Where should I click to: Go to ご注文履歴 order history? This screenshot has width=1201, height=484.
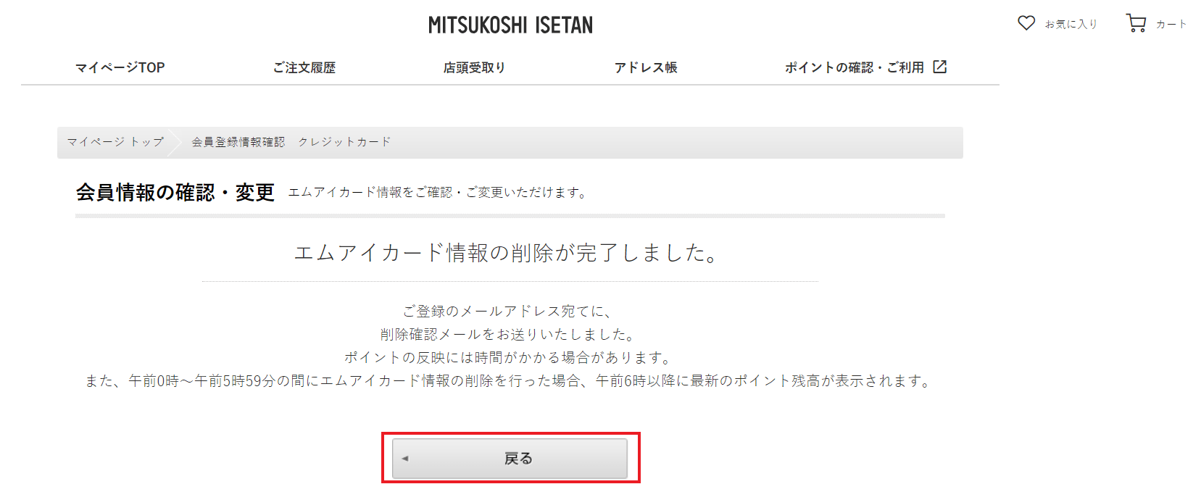click(x=304, y=67)
